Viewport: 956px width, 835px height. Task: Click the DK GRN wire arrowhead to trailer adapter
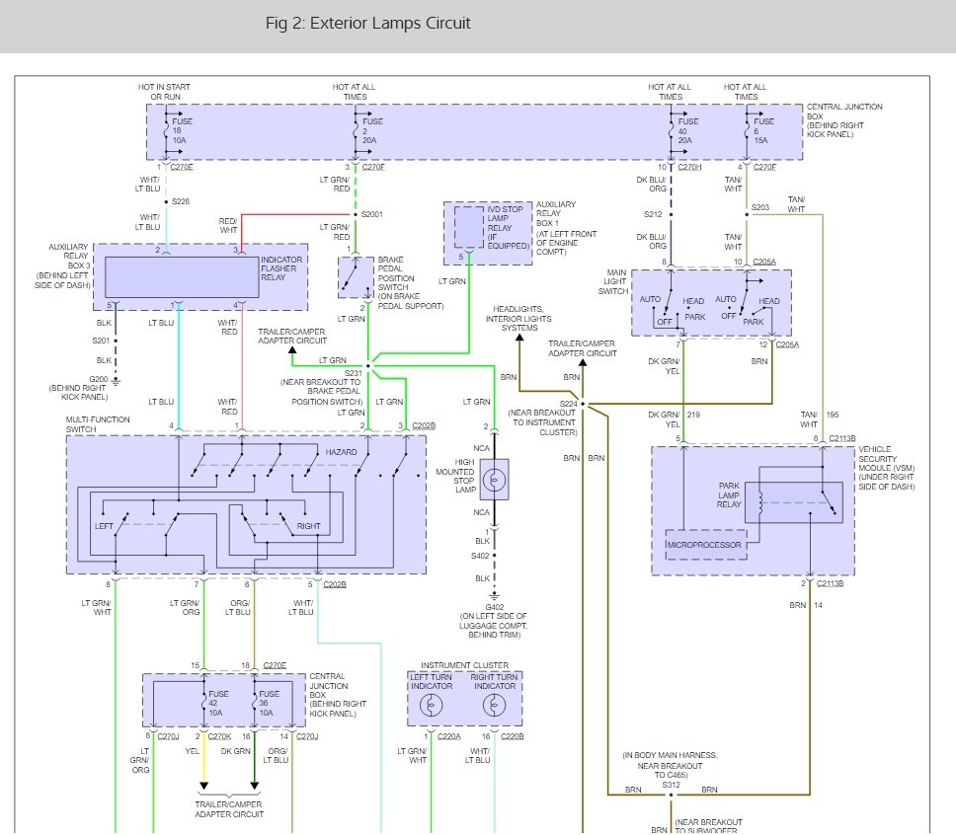coord(254,786)
